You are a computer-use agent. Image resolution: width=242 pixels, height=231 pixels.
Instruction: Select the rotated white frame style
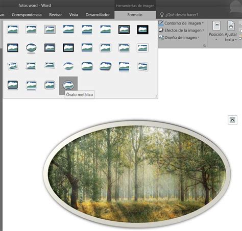coord(13,66)
